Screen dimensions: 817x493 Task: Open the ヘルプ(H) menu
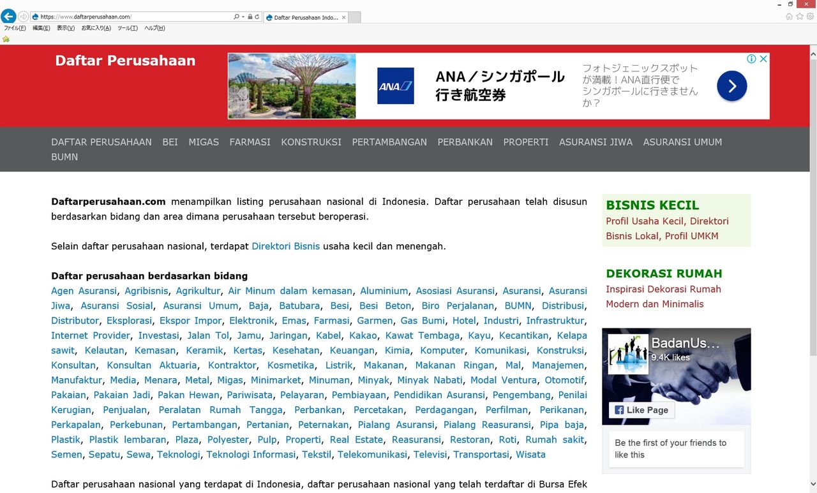pyautogui.click(x=154, y=28)
